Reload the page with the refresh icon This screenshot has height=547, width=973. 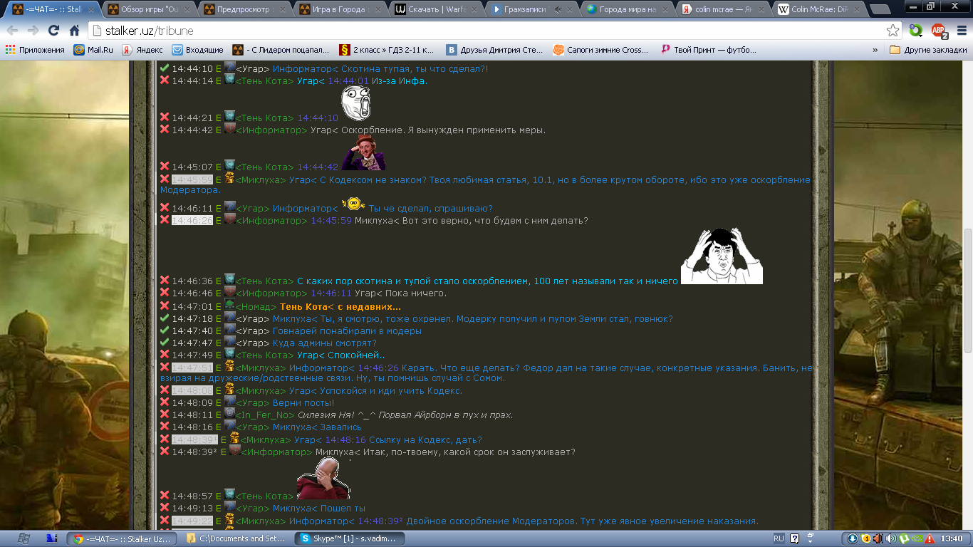(x=53, y=31)
